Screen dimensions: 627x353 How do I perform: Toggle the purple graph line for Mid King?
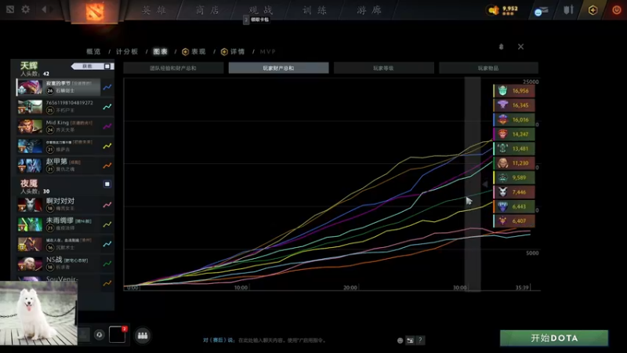tap(107, 126)
